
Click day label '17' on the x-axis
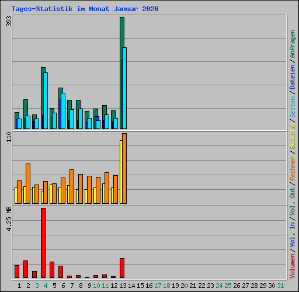[x=158, y=286]
